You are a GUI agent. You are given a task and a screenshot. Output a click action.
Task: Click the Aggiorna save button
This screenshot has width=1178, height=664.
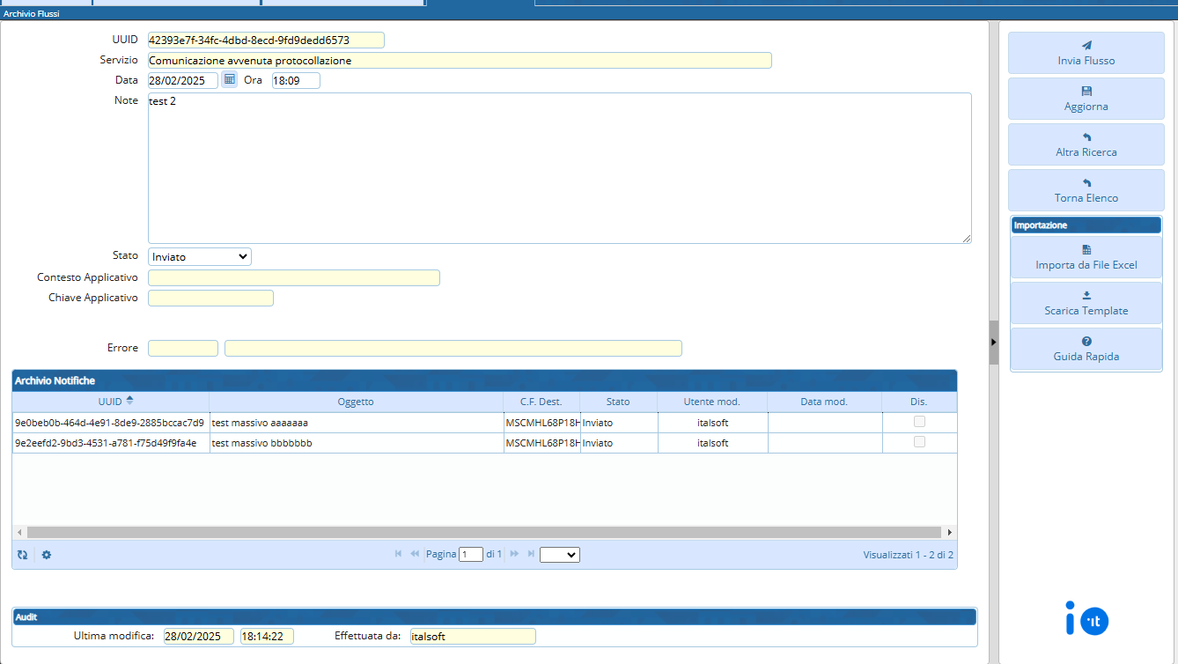pos(1086,99)
